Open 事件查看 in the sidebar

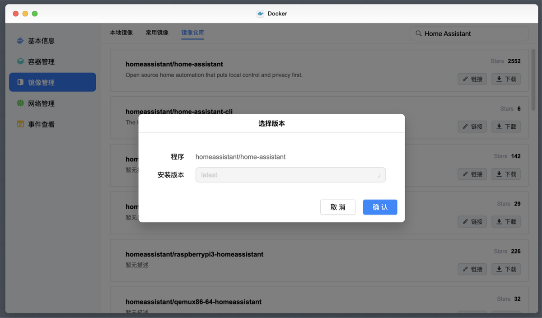(x=52, y=124)
